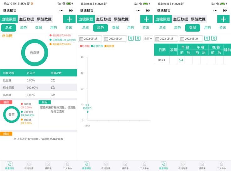Open end date 2022-05-24 picker in right screen

[191, 39]
